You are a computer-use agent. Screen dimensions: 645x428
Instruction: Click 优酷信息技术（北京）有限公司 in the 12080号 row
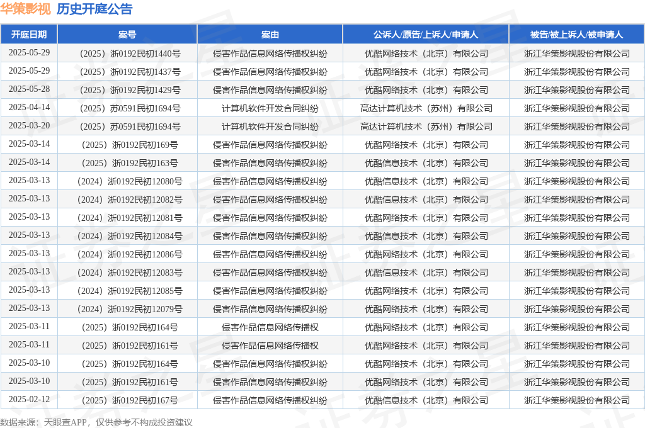click(426, 181)
